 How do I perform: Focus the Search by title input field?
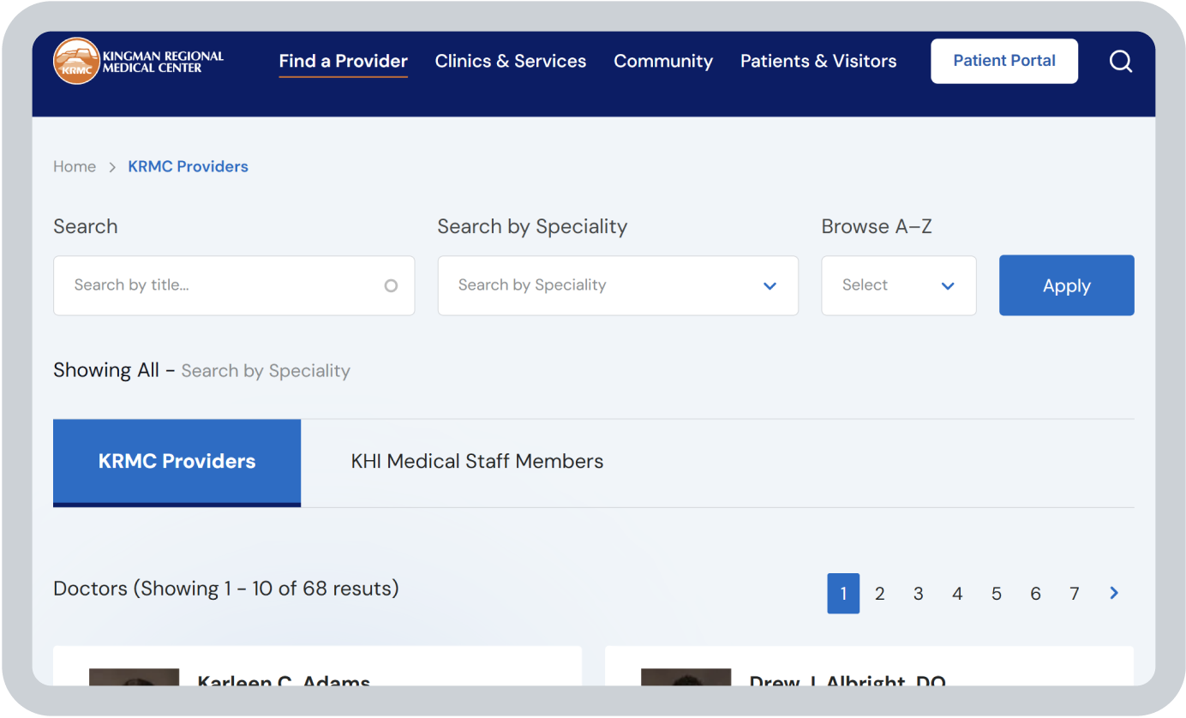coord(234,285)
